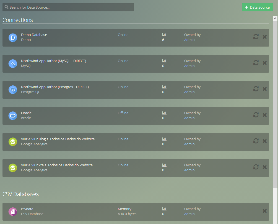
Task: Click the chart count icon for csvdata
Action: pyautogui.click(x=164, y=209)
